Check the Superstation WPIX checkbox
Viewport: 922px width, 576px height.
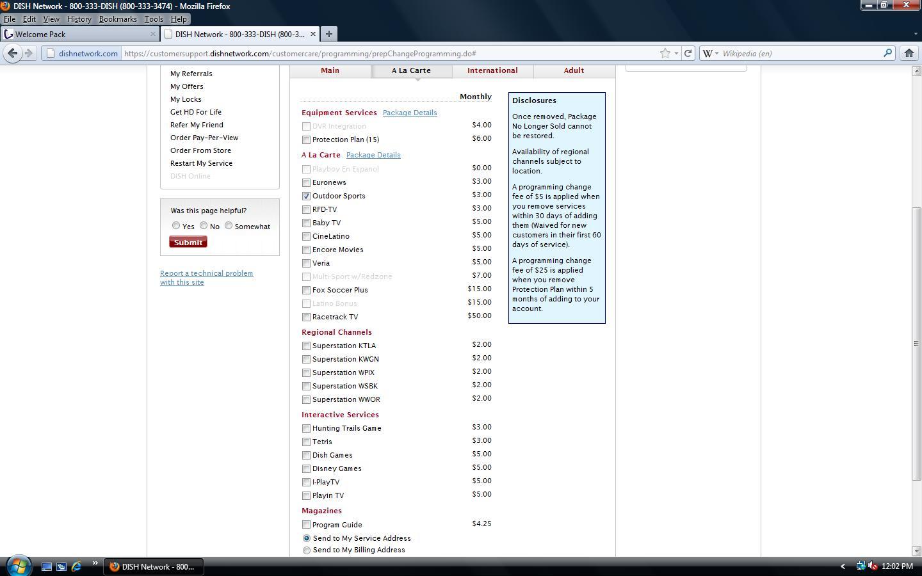pos(306,372)
